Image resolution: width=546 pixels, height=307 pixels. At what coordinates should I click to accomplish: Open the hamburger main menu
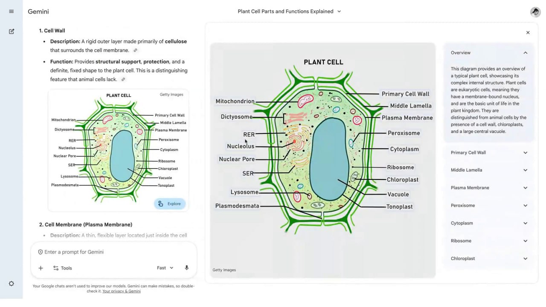coord(12,12)
